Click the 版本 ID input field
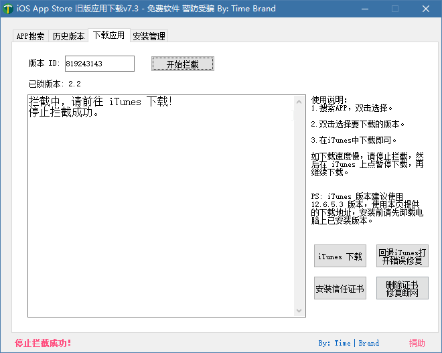The width and height of the screenshot is (442, 353). 100,64
